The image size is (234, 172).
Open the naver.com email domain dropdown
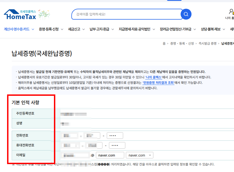click(x=139, y=155)
